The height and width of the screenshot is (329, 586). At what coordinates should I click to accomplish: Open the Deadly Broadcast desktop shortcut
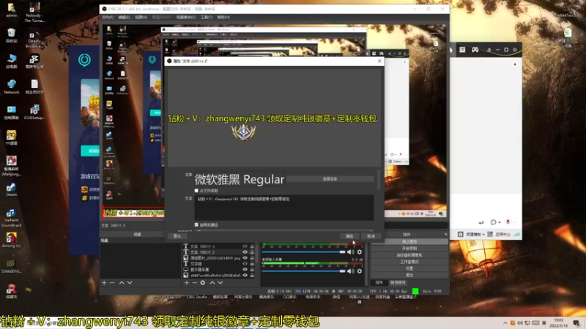[x=34, y=39]
